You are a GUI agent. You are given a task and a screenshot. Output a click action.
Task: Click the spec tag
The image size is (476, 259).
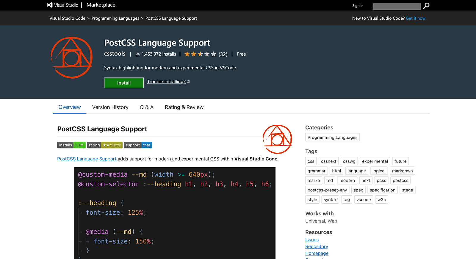point(358,190)
